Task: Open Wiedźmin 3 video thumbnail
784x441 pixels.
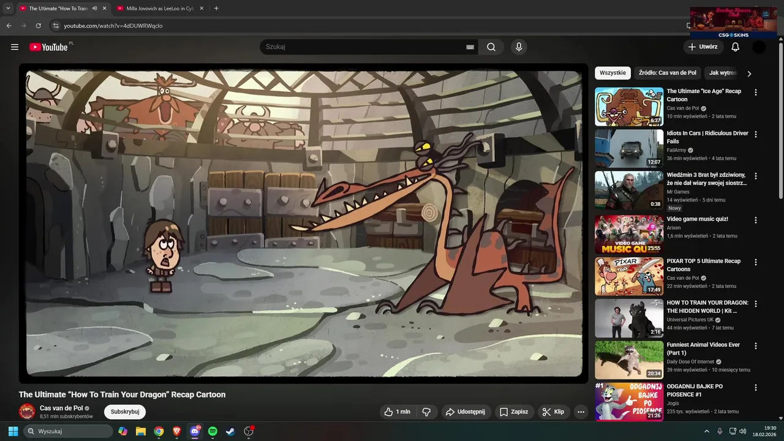Action: 629,190
